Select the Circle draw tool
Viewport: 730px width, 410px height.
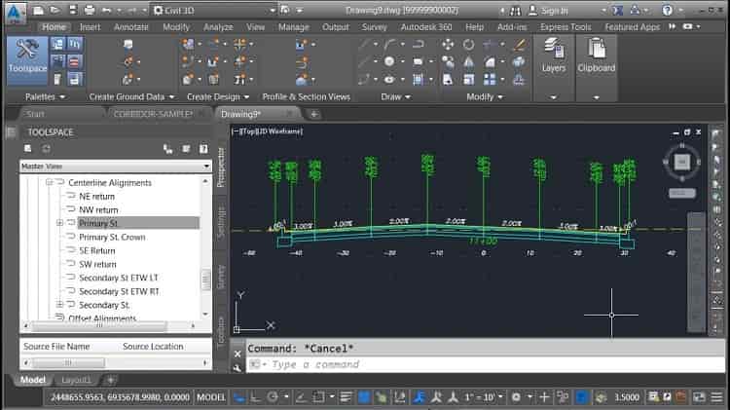tap(389, 61)
